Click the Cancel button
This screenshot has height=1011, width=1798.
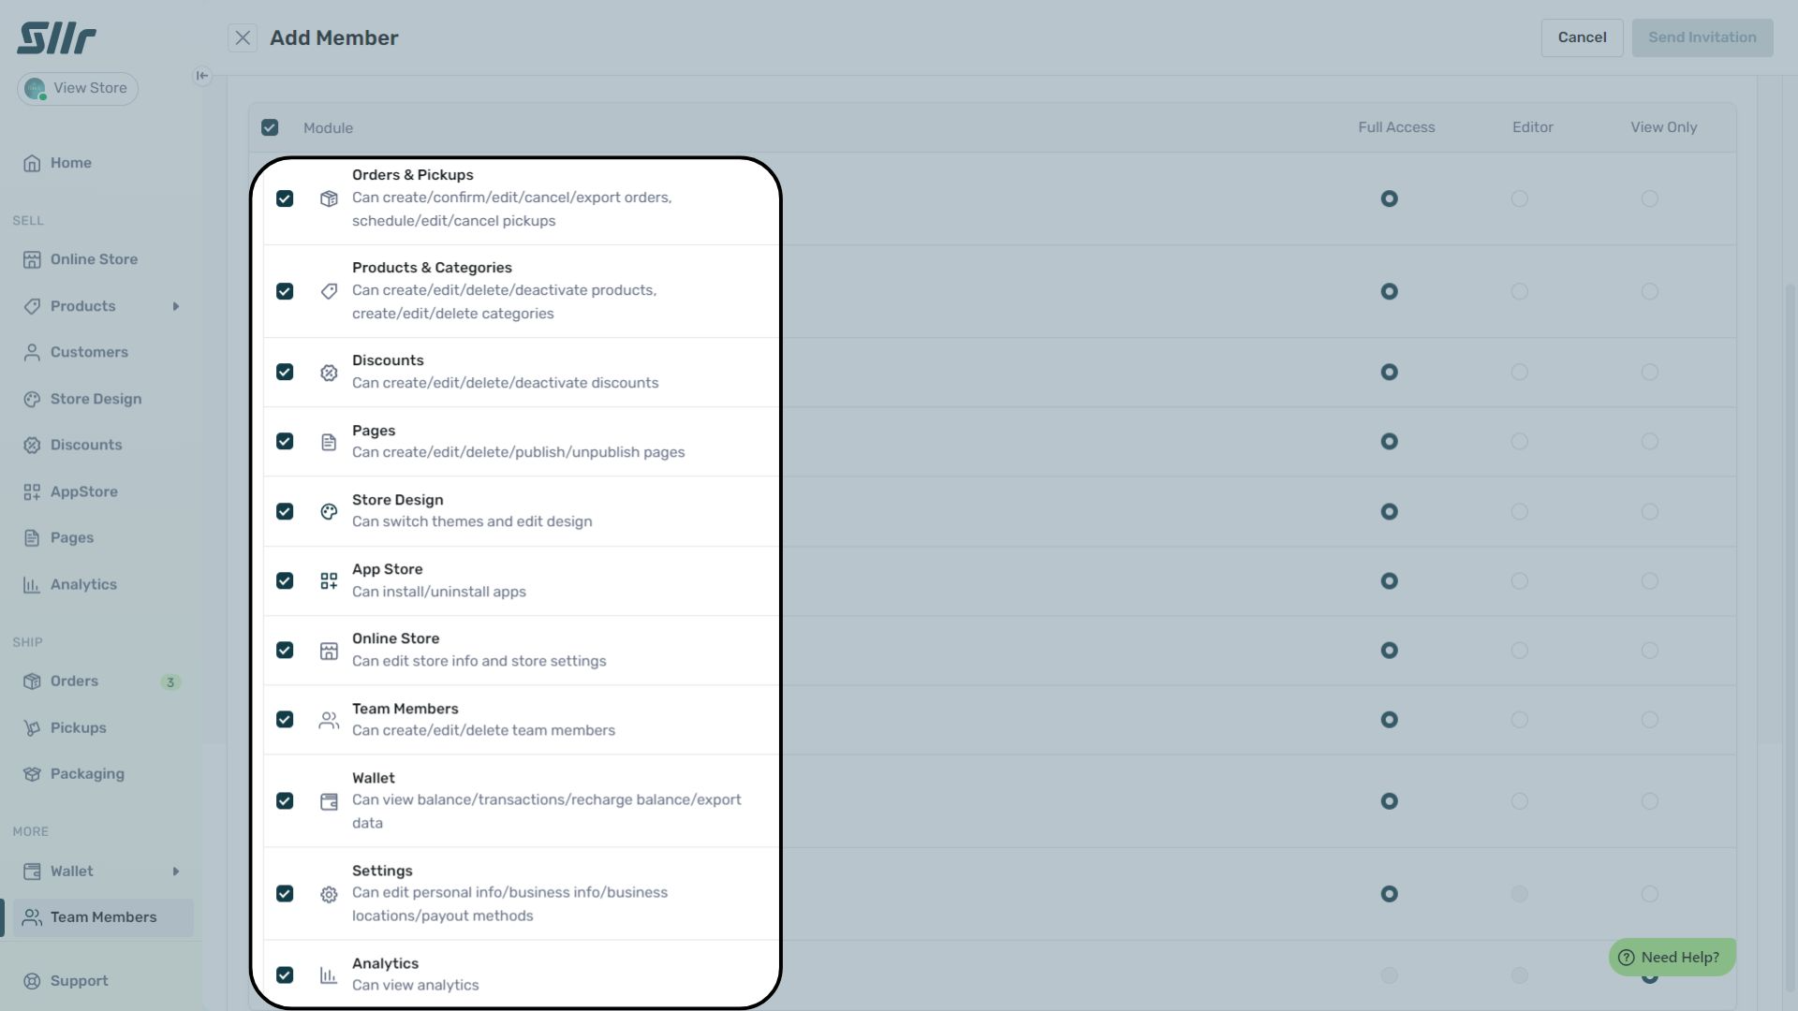(1582, 37)
